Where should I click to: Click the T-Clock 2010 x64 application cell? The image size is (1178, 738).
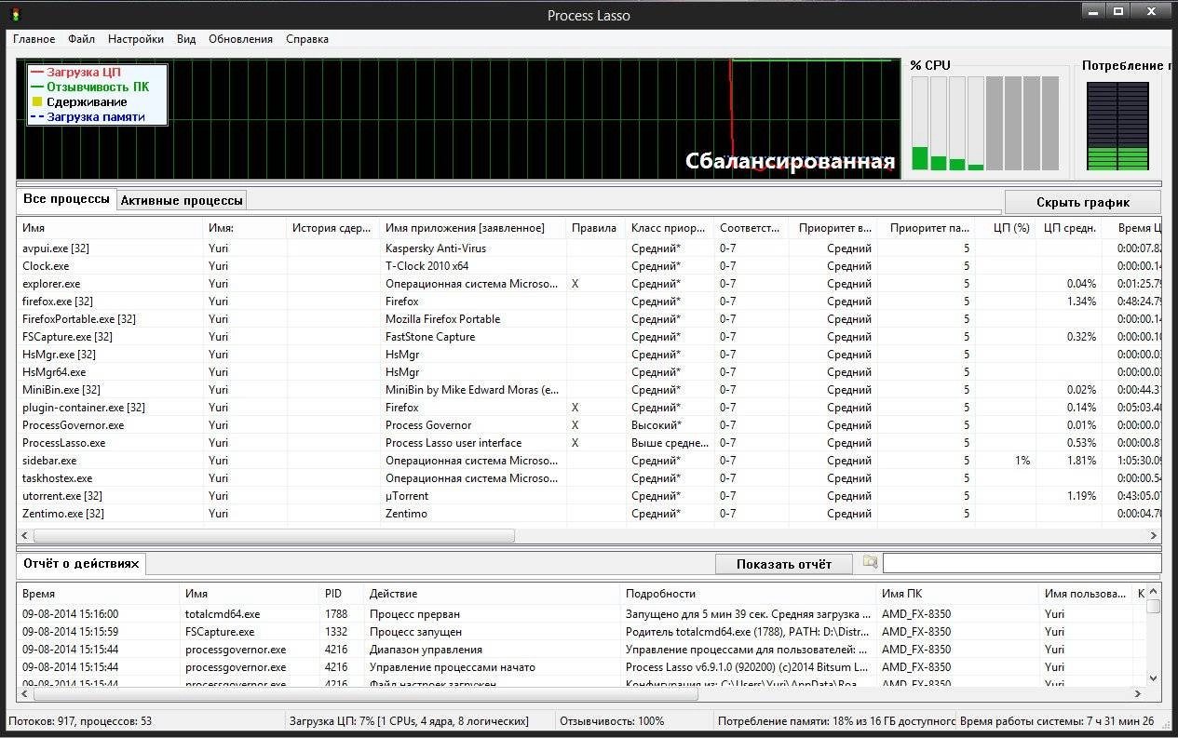[427, 266]
